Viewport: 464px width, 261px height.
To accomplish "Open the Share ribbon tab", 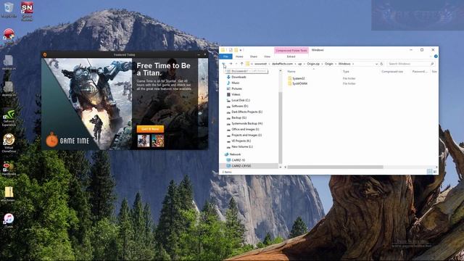I will click(254, 57).
